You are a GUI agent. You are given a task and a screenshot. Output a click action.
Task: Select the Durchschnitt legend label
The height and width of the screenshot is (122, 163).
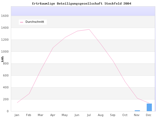tap(35, 22)
